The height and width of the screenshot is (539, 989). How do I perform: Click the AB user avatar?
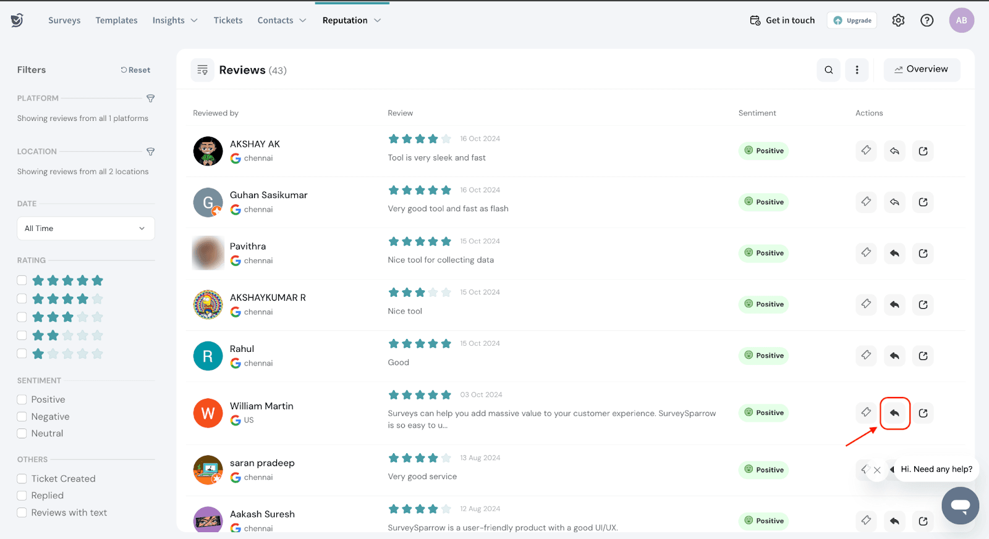point(961,20)
